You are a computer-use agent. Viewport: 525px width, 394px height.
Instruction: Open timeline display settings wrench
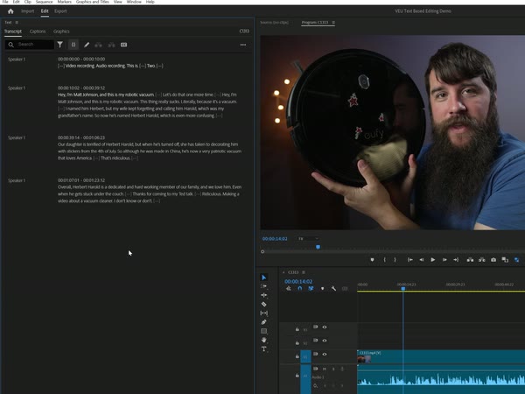[333, 288]
